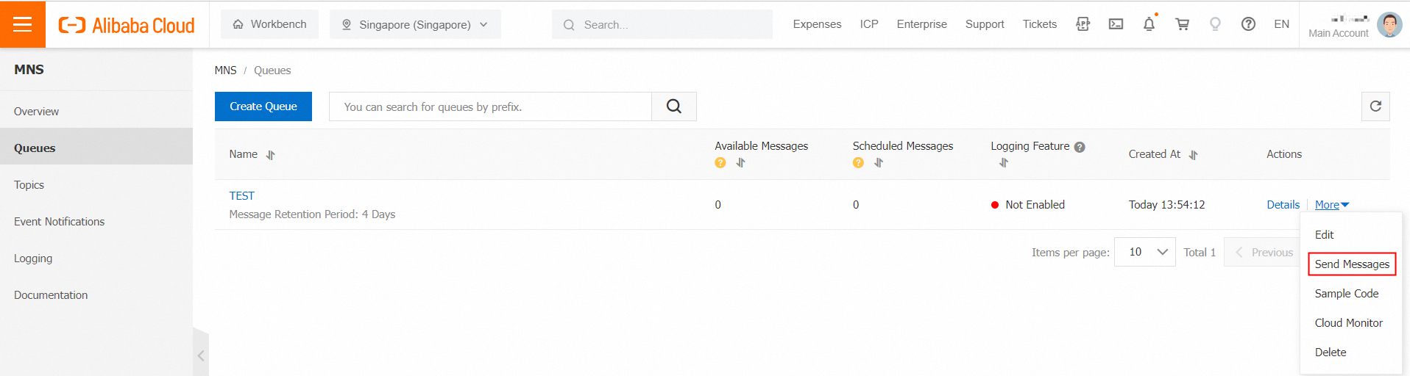Focus the top global Search field
The width and height of the screenshot is (1410, 376).
point(662,24)
